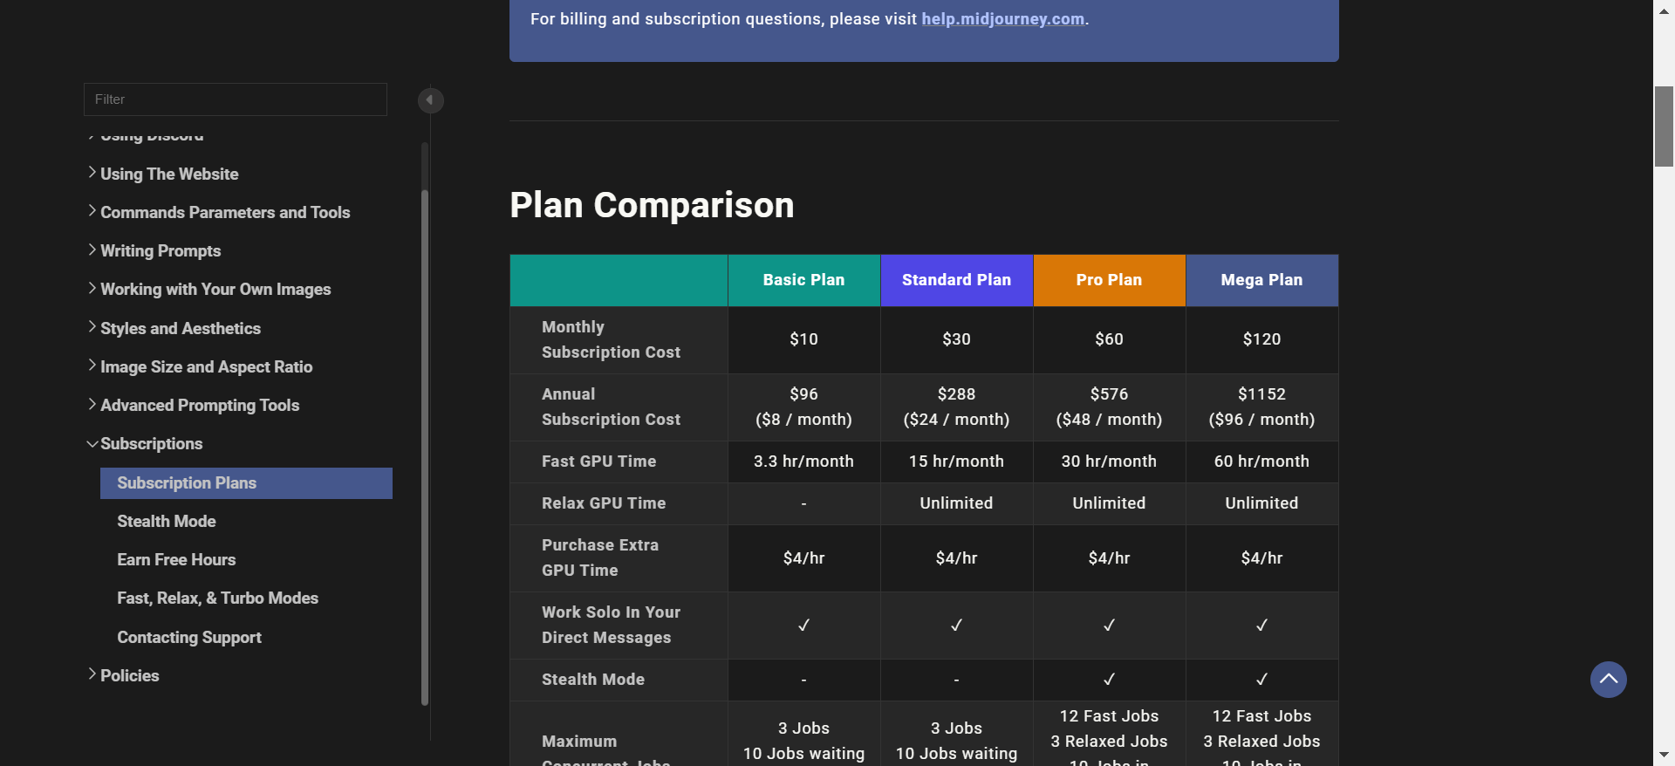Open the Policies section label
This screenshot has height=766, width=1675.
point(130,676)
